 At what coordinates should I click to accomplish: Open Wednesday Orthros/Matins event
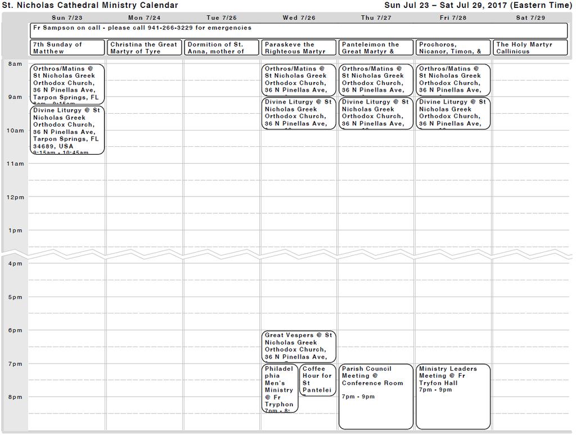299,80
